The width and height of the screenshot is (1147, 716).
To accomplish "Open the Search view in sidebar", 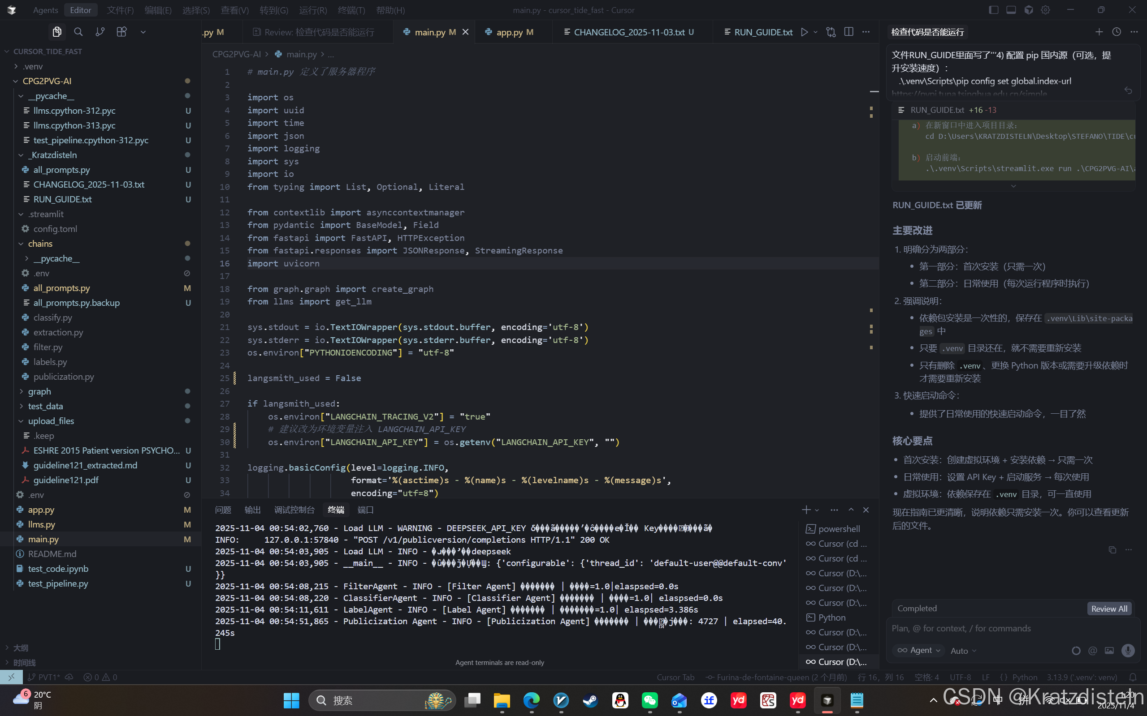I will 78,32.
